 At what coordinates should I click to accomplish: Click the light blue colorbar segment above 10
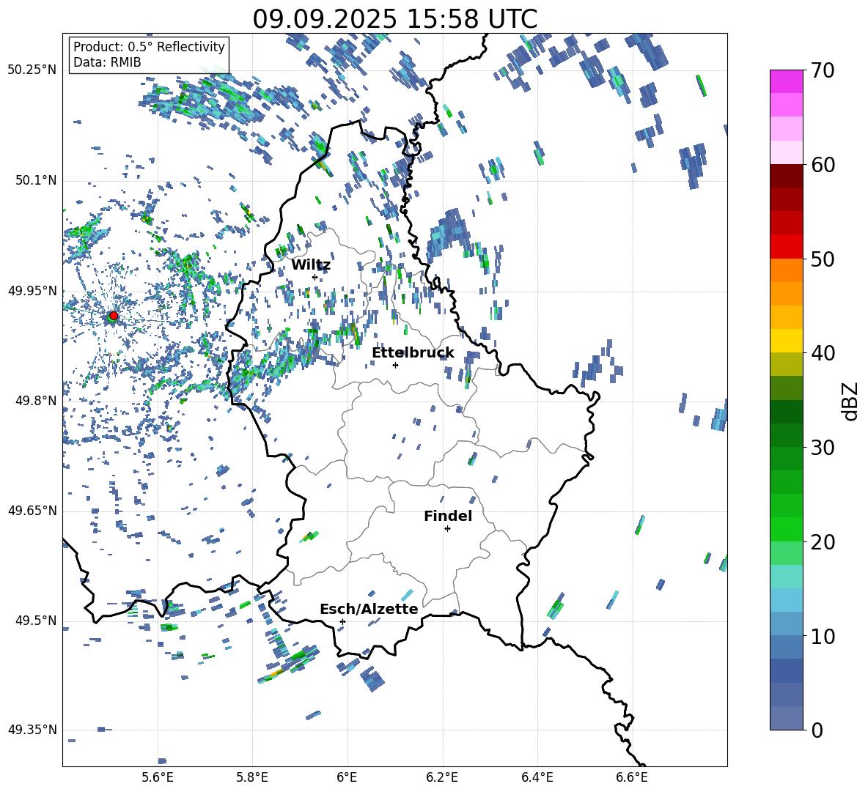click(x=787, y=600)
